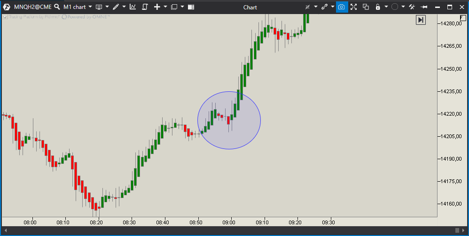Image resolution: width=469 pixels, height=236 pixels.
Task: Maximize the Chart window
Action: coord(450,7)
